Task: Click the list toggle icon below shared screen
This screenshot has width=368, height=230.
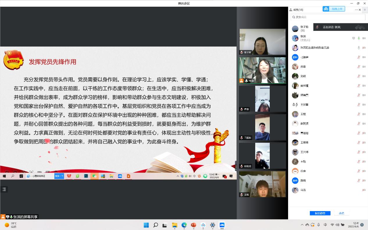Action: pos(4,189)
